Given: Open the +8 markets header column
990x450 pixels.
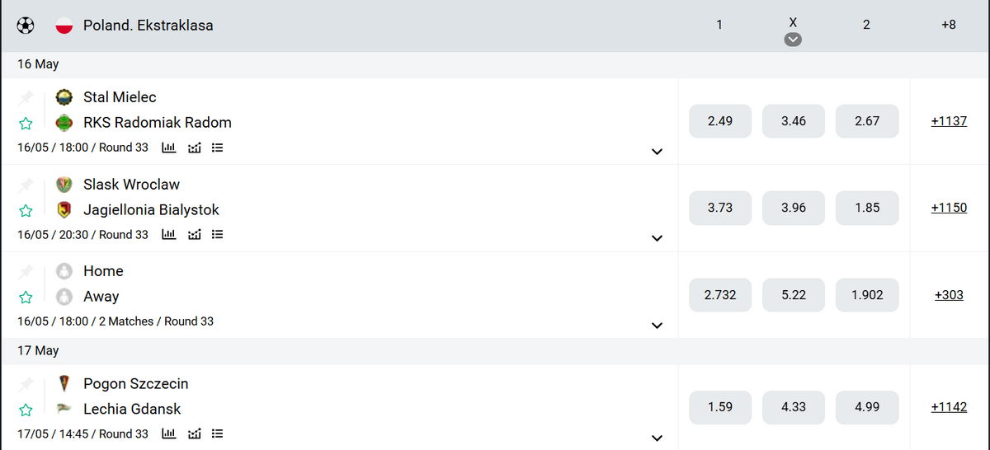Looking at the screenshot, I should click(948, 25).
